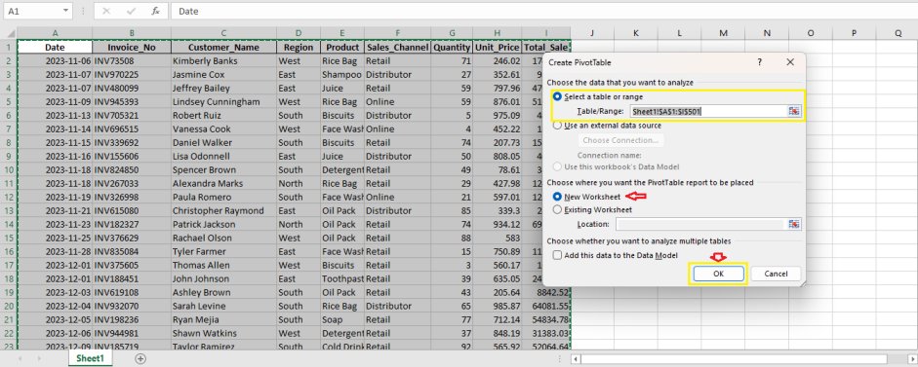The image size is (918, 367).
Task: Click the Region header cell
Action: point(299,48)
